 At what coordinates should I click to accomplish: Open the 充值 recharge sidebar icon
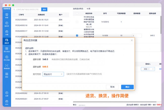(7, 32)
